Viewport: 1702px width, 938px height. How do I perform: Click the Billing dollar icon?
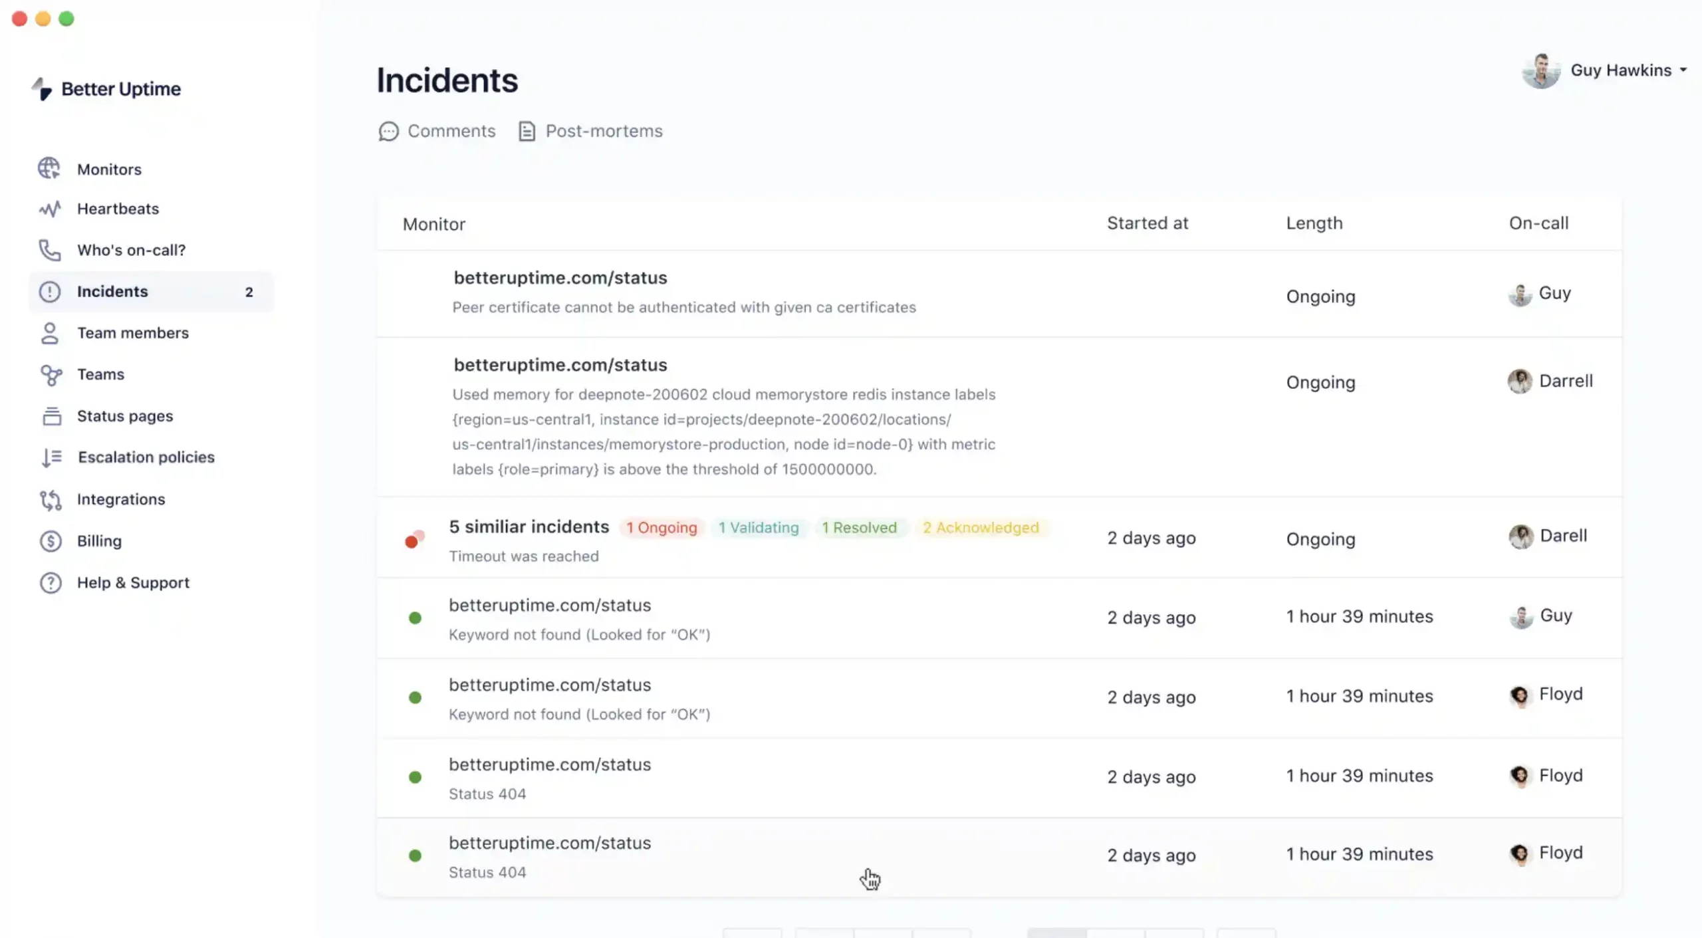51,541
